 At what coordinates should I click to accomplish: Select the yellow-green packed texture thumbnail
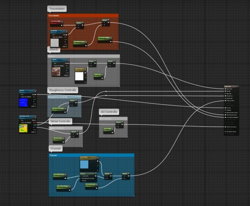24,128
